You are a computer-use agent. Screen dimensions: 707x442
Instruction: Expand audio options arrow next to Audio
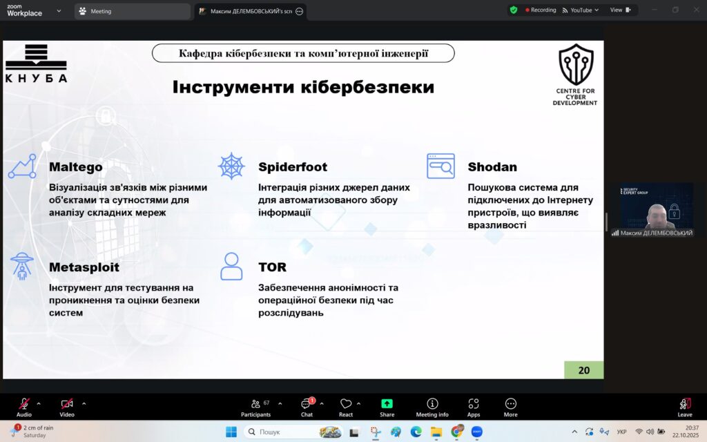coord(39,403)
